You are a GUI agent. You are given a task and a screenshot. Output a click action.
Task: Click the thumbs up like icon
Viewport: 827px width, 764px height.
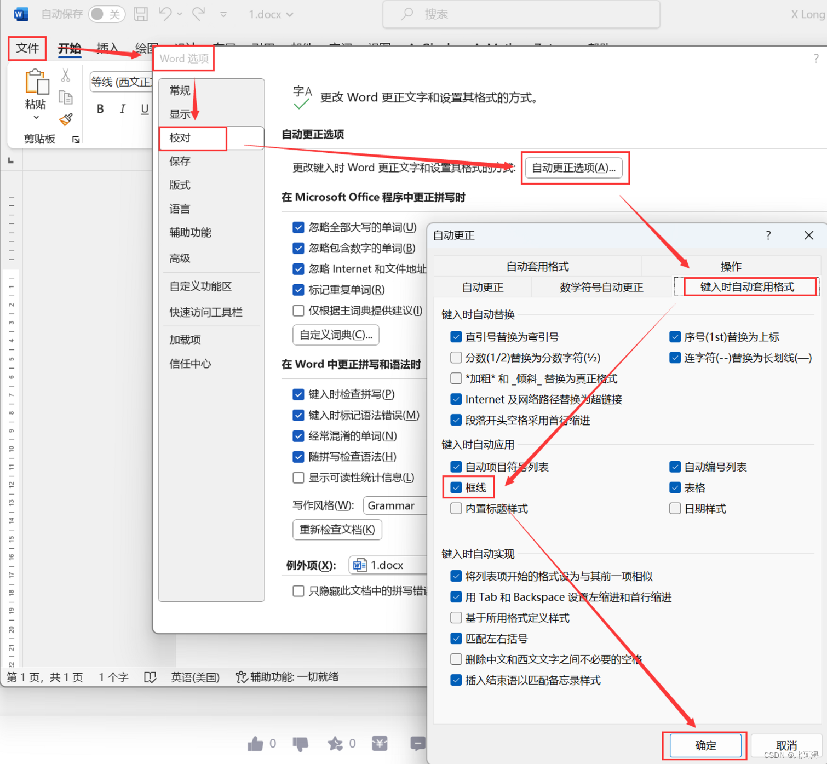pos(255,744)
